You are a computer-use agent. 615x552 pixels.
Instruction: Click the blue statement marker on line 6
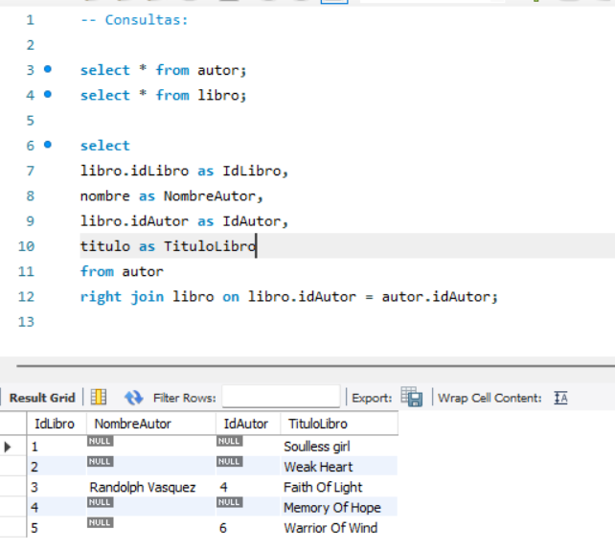pyautogui.click(x=48, y=146)
